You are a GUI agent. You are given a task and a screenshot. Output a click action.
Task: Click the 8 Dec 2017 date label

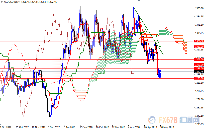click(x=54, y=127)
